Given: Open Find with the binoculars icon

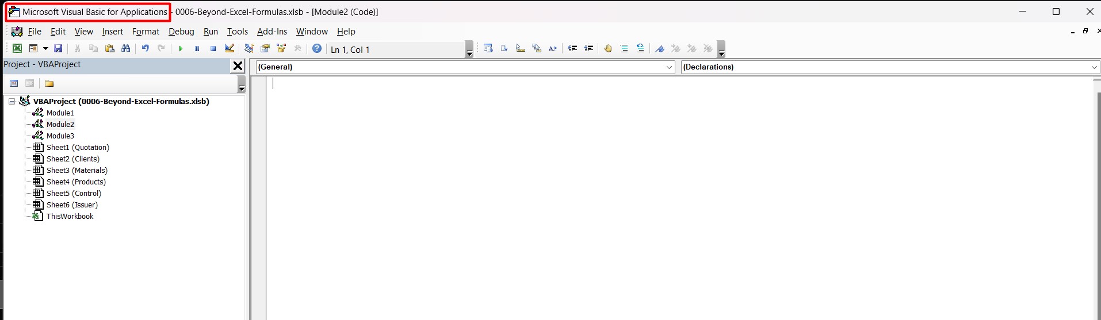Looking at the screenshot, I should 125,49.
